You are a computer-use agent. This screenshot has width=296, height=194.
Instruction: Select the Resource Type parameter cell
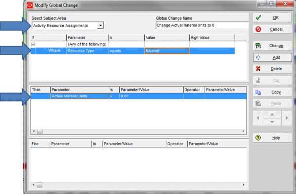coord(87,51)
